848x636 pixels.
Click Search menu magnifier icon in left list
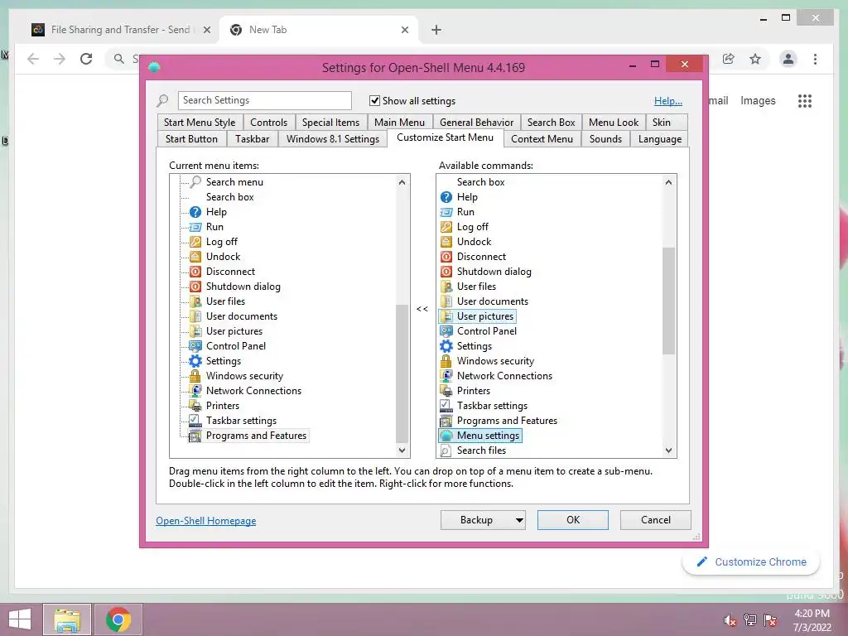coord(195,182)
